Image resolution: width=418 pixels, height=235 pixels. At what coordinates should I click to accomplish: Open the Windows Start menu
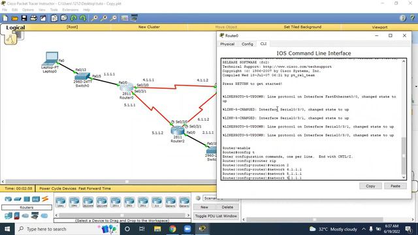click(7, 229)
